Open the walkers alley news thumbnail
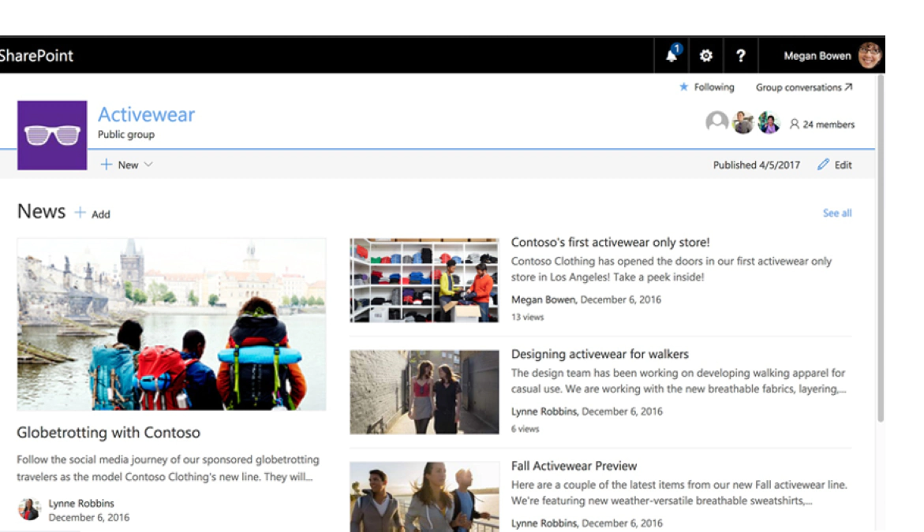924x532 pixels. [x=425, y=392]
